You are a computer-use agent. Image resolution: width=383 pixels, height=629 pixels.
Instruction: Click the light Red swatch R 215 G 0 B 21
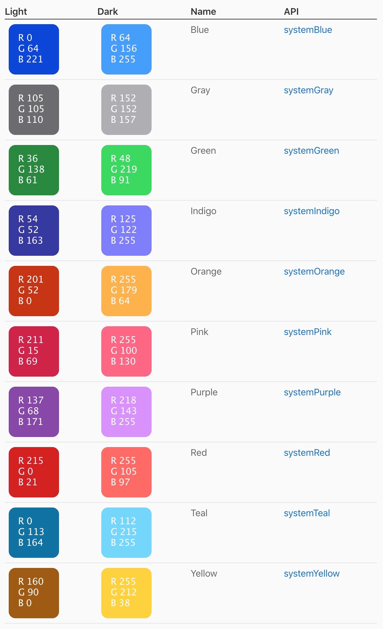coord(34,472)
